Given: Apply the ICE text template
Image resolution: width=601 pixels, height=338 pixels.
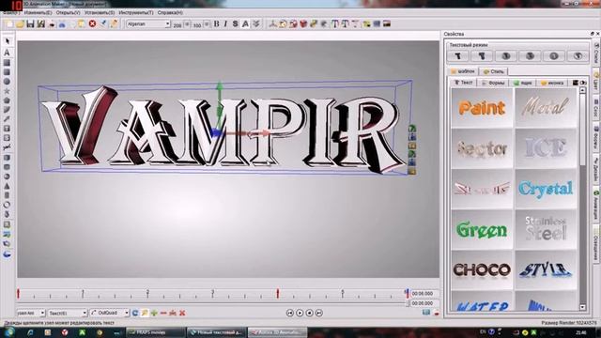Looking at the screenshot, I should (x=546, y=148).
